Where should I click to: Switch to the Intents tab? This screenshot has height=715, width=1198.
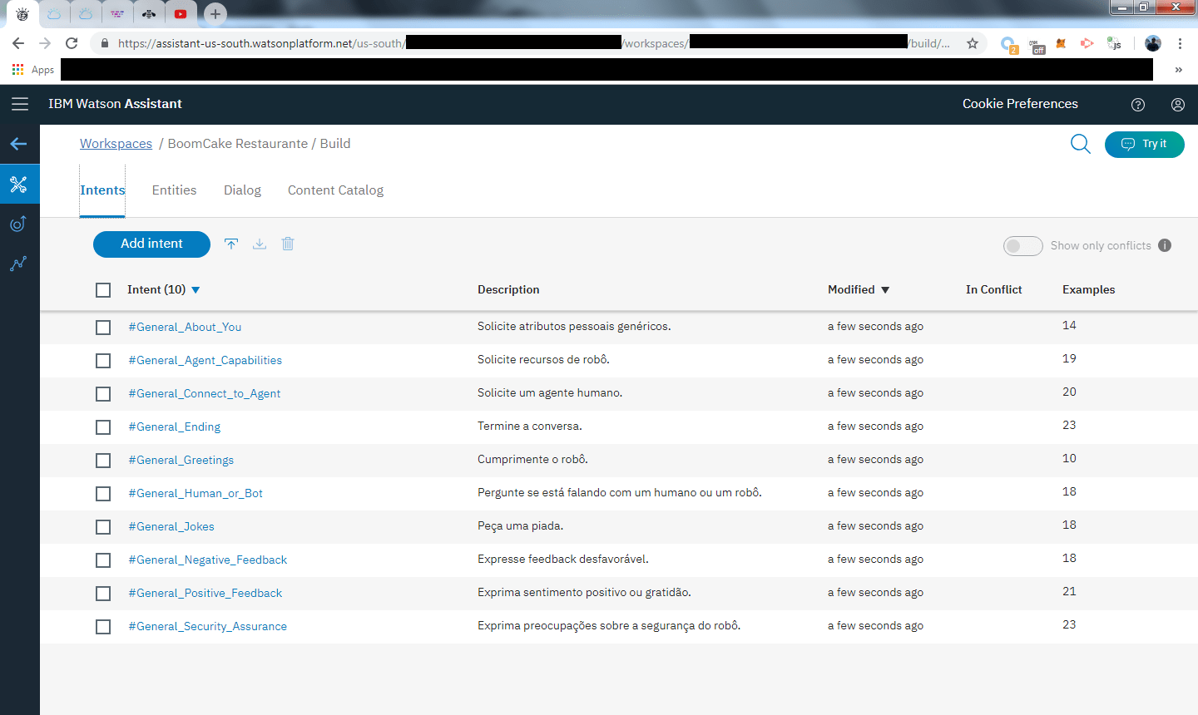pos(102,190)
